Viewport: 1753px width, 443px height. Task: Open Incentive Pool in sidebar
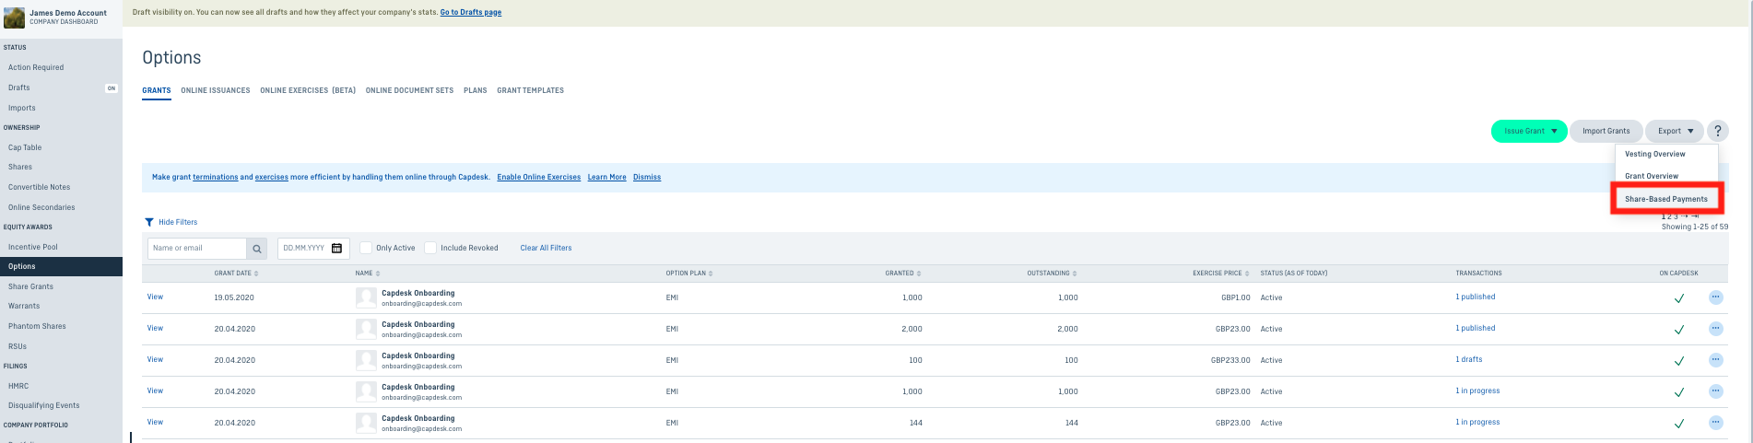tap(33, 247)
